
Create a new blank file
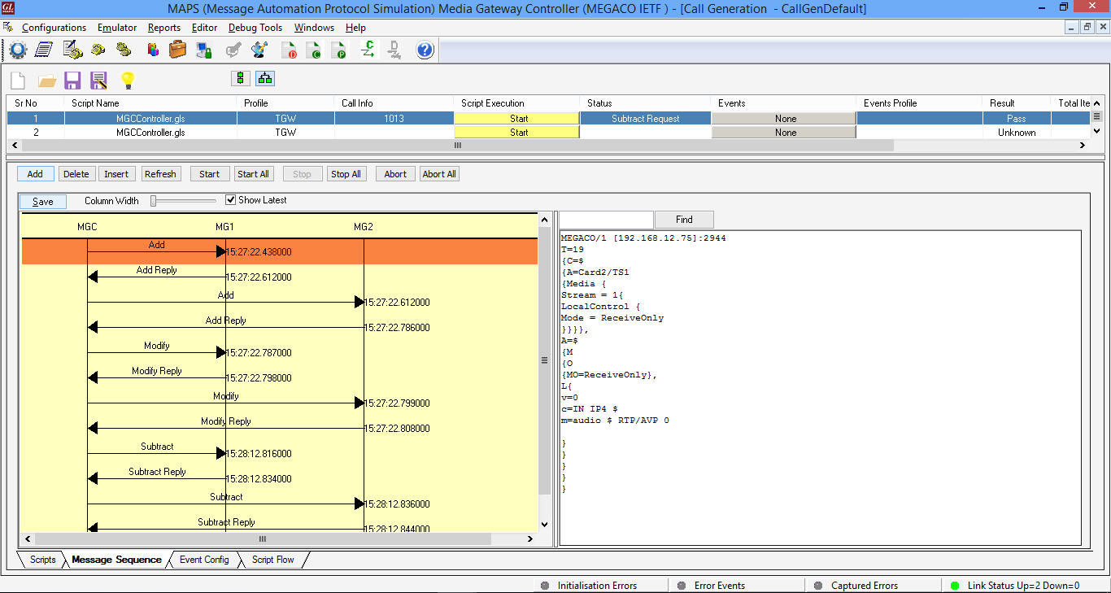pos(18,80)
